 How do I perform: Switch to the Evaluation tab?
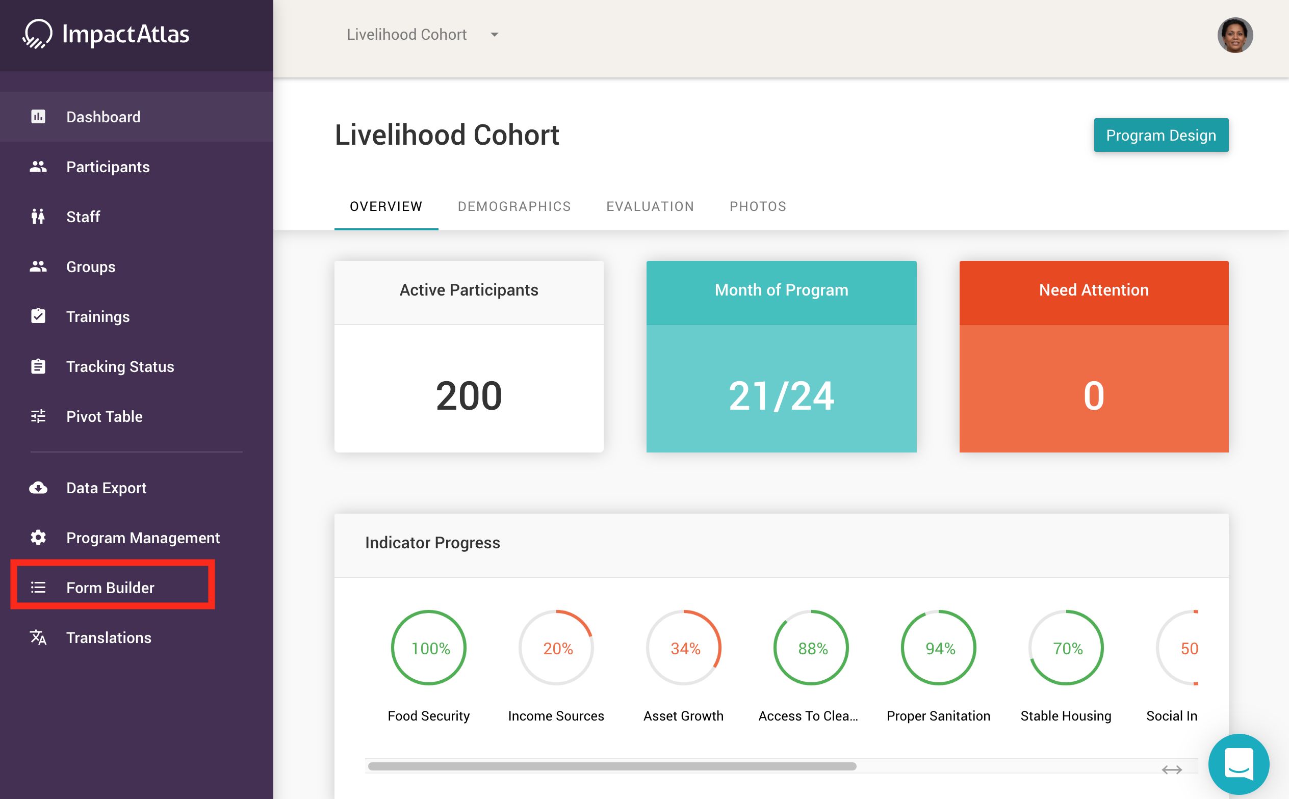[650, 206]
